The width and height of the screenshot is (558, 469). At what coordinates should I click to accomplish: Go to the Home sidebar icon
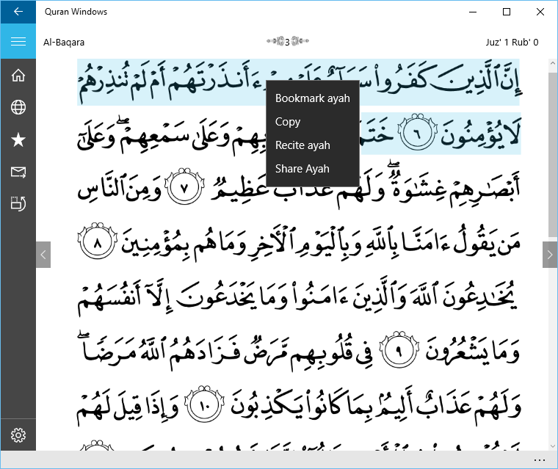click(18, 75)
